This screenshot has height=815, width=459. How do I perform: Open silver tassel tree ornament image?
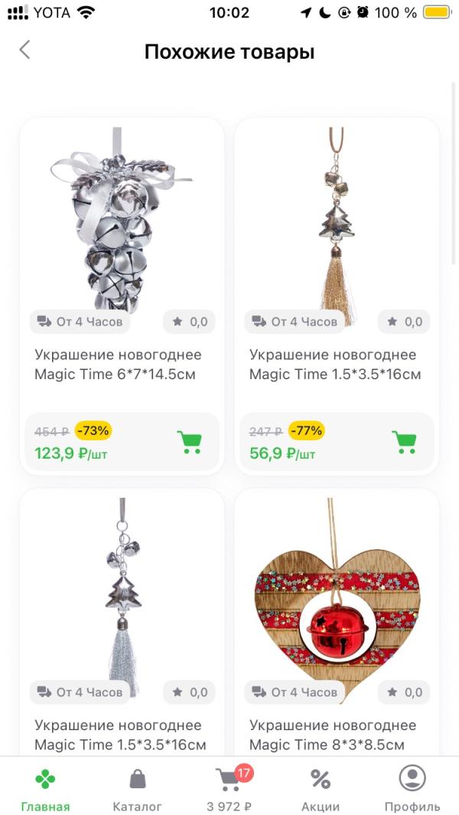pyautogui.click(x=123, y=596)
